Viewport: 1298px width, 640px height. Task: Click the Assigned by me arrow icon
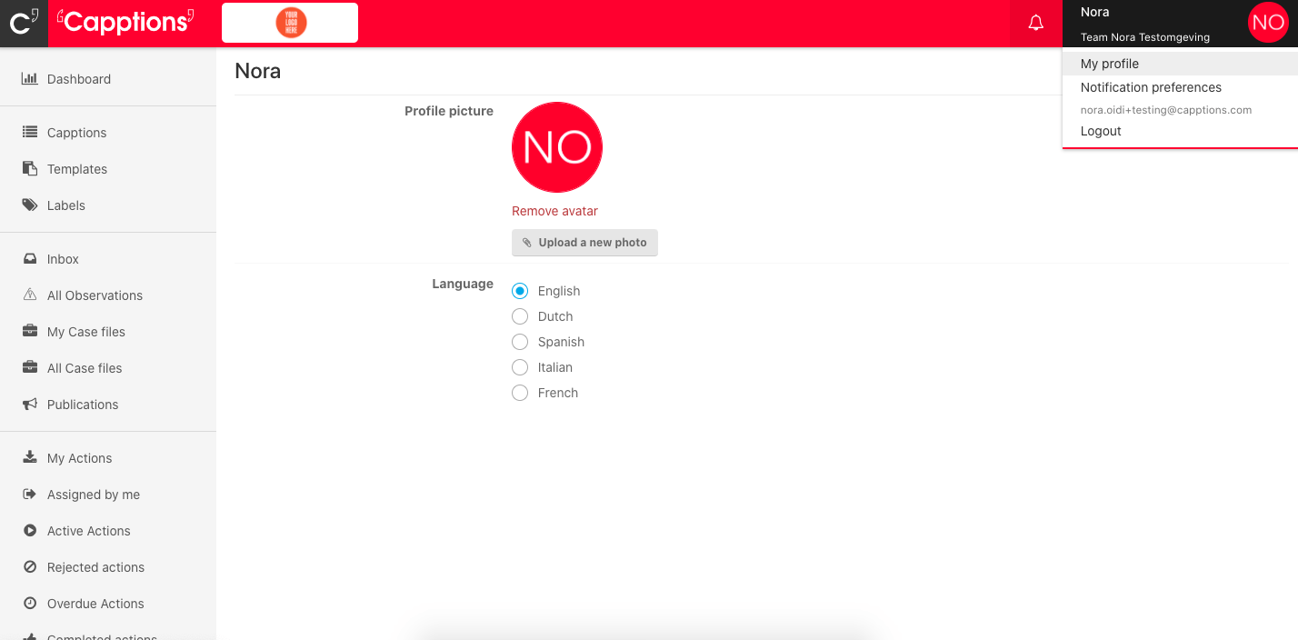(29, 495)
